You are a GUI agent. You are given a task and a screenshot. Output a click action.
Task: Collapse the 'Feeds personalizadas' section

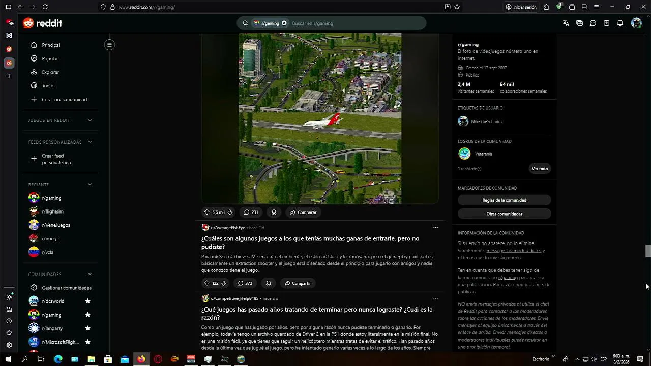coord(90,142)
